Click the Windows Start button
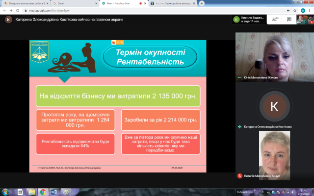 click(x=5, y=192)
